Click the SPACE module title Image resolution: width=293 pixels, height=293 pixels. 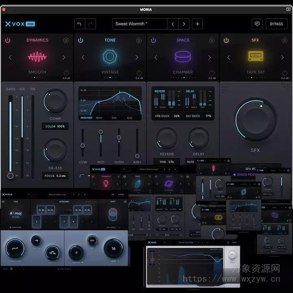point(183,40)
